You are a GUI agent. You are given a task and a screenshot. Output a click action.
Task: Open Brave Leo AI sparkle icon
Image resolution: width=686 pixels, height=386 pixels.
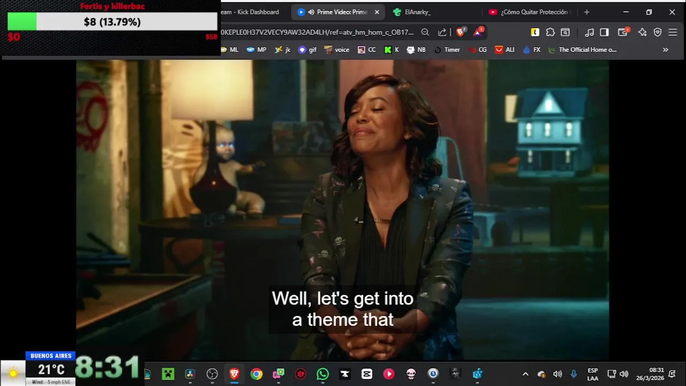click(x=642, y=32)
